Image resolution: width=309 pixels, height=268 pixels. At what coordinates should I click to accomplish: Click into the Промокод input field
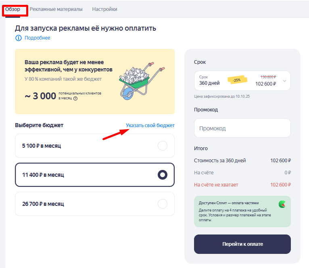coord(242,128)
